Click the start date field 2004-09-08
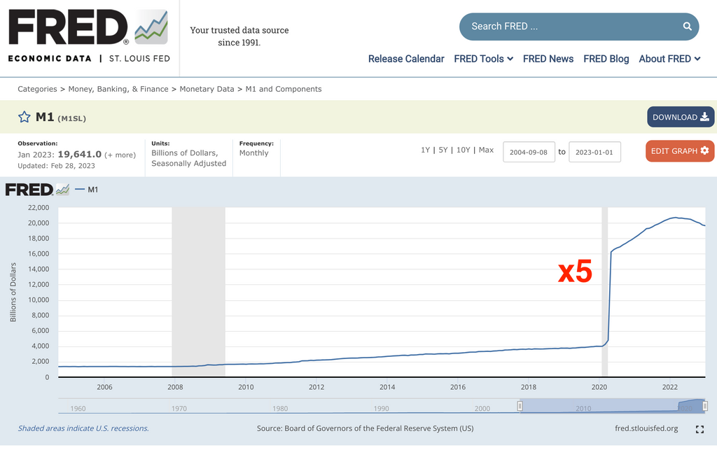 click(x=529, y=152)
